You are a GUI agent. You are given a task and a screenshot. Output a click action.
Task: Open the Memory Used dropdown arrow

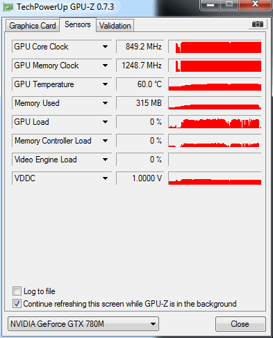click(105, 103)
